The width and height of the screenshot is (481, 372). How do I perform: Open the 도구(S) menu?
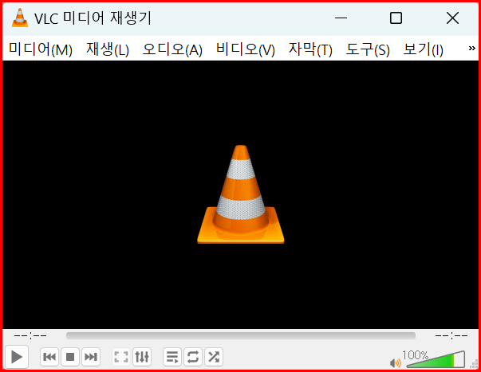(368, 49)
